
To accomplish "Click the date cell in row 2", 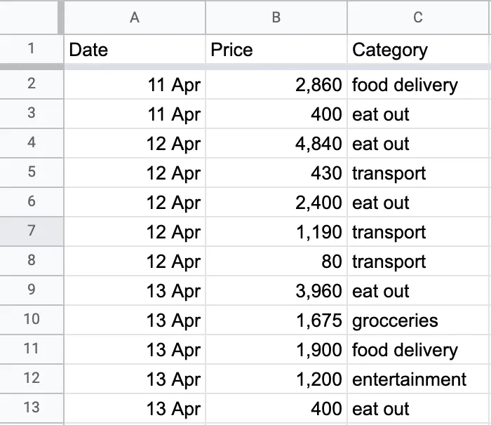I will (x=135, y=86).
